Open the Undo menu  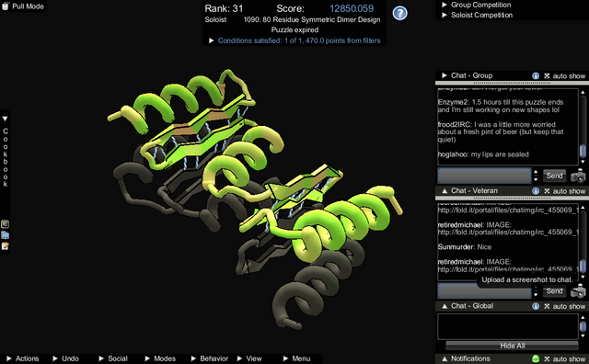[65, 358]
